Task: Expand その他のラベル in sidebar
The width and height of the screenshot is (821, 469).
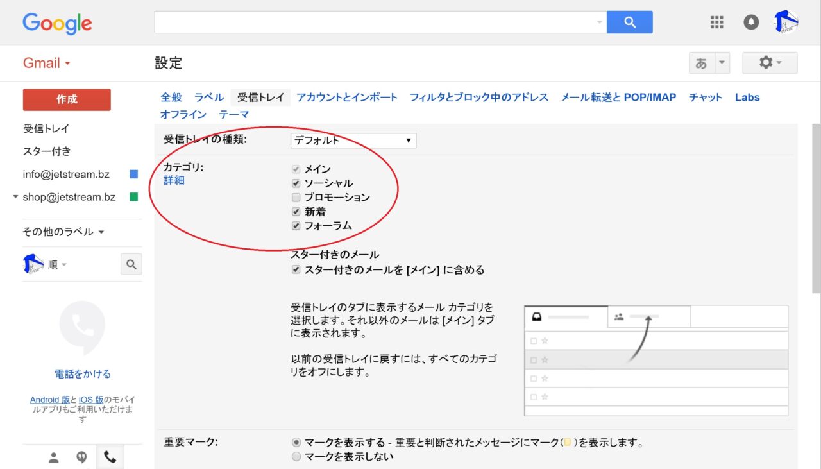Action: coord(63,232)
